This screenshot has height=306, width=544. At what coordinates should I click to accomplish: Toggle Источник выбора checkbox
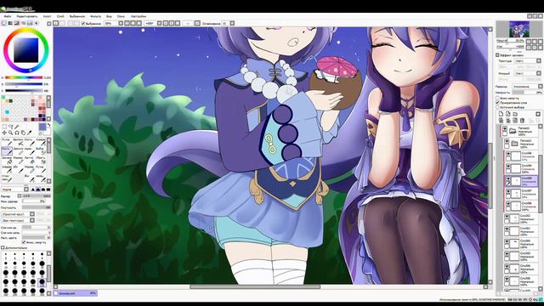coord(498,108)
